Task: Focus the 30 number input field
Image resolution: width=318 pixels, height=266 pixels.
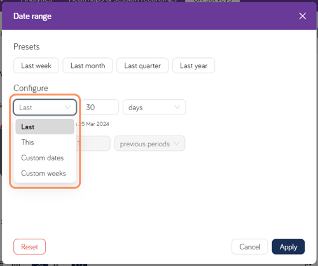Action: click(100, 107)
